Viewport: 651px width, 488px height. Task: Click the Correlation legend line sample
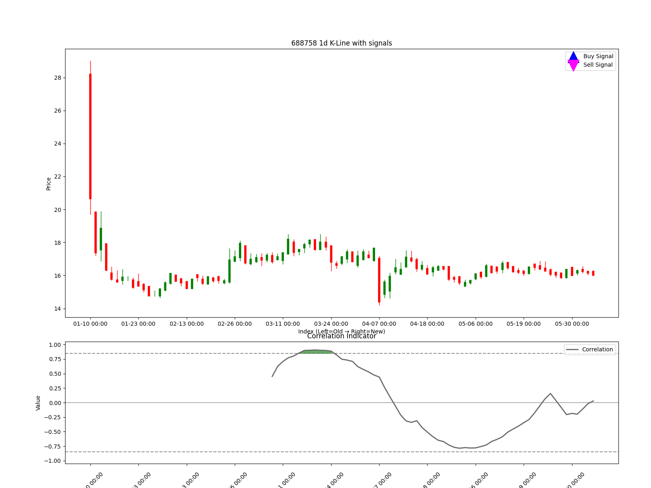point(572,350)
